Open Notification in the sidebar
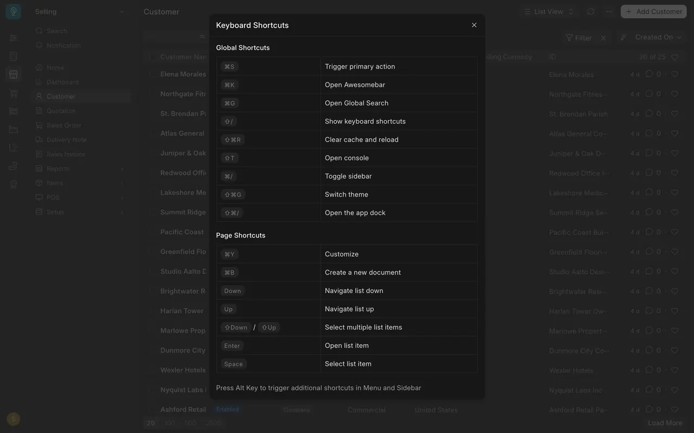This screenshot has height=433, width=694. click(81, 45)
